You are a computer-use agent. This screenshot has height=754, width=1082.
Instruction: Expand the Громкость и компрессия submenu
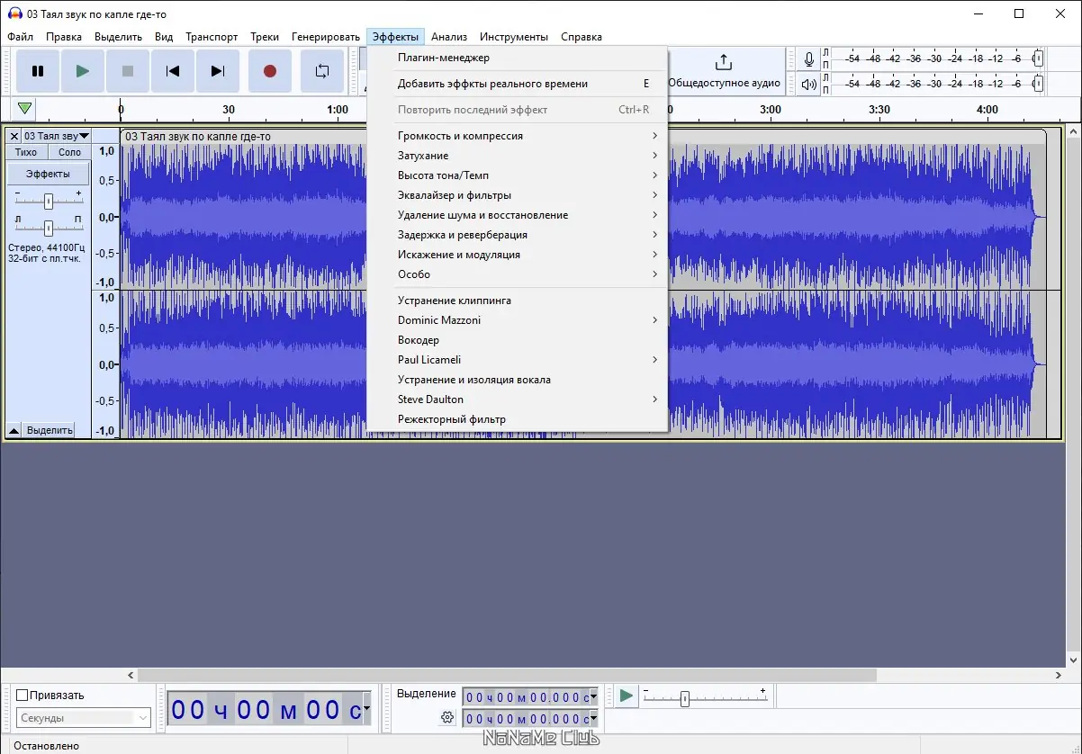point(518,136)
